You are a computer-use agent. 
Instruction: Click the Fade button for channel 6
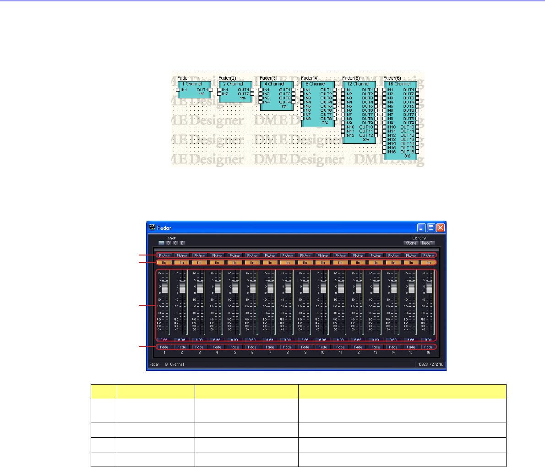point(252,347)
